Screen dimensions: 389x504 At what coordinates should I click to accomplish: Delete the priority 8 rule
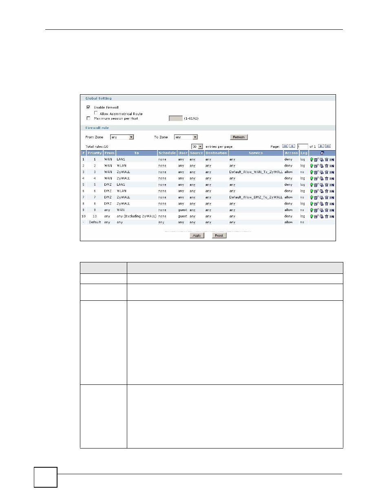[x=326, y=204]
